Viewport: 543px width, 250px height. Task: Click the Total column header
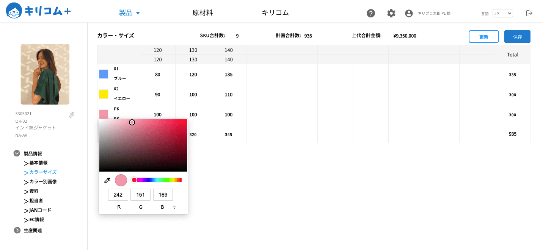513,55
